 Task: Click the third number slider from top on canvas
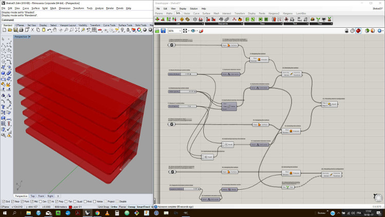click(182, 106)
